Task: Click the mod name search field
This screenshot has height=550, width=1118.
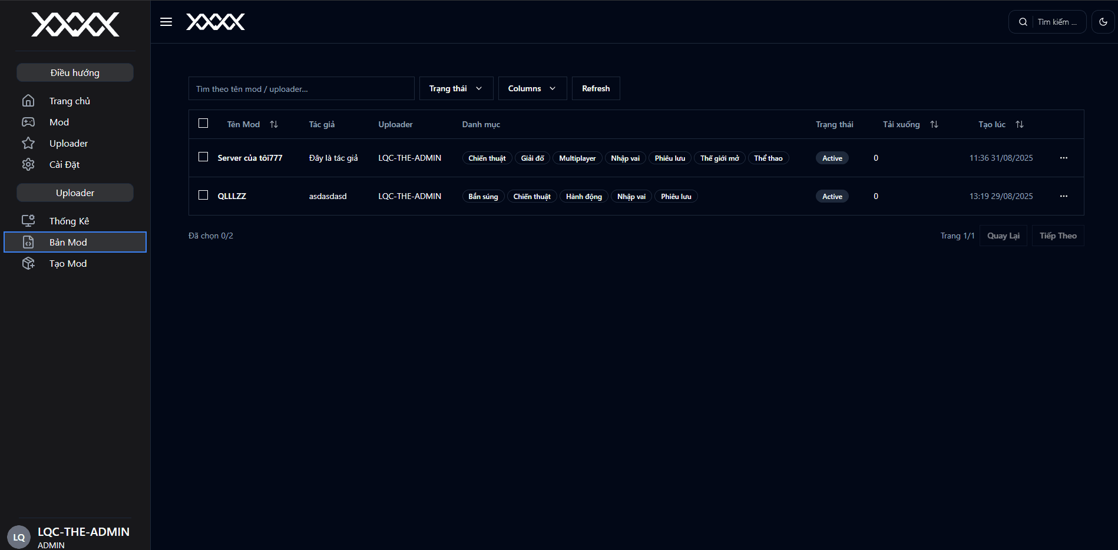Action: point(301,89)
